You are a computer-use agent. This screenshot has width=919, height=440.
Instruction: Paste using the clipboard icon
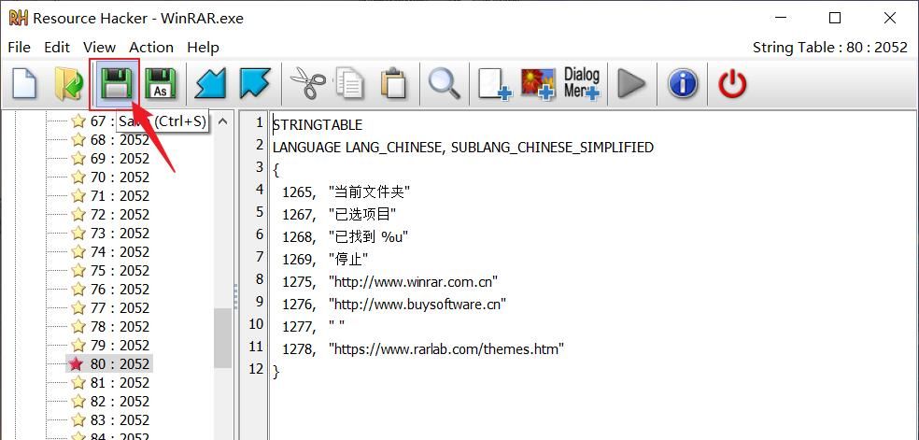393,84
